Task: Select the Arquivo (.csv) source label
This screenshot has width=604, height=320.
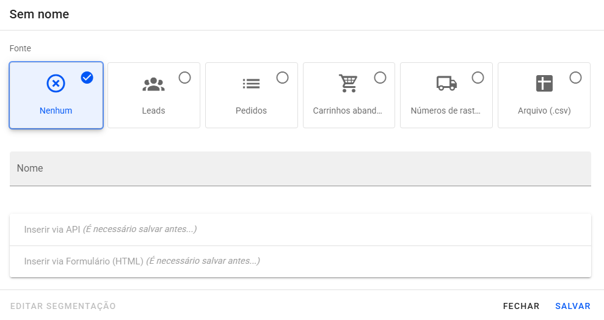Action: click(544, 111)
